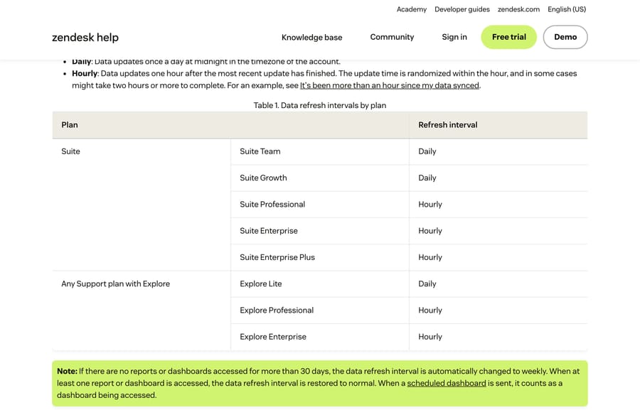This screenshot has width=640, height=410.
Task: Click the bold Note: label
Action: (x=67, y=371)
